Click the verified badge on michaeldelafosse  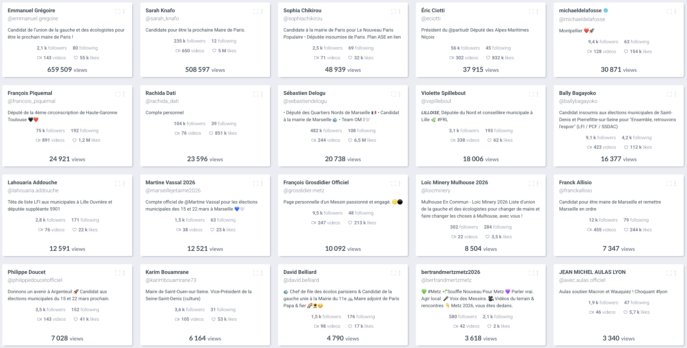[606, 11]
